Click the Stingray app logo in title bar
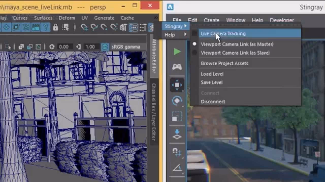This screenshot has height=182, width=325. pos(170,7)
